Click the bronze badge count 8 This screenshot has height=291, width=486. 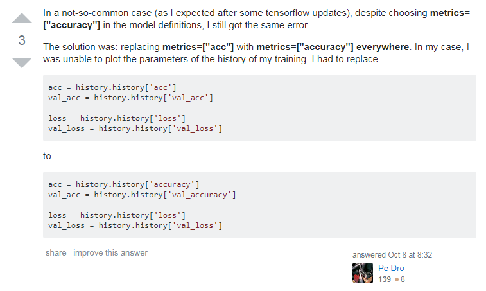point(403,279)
